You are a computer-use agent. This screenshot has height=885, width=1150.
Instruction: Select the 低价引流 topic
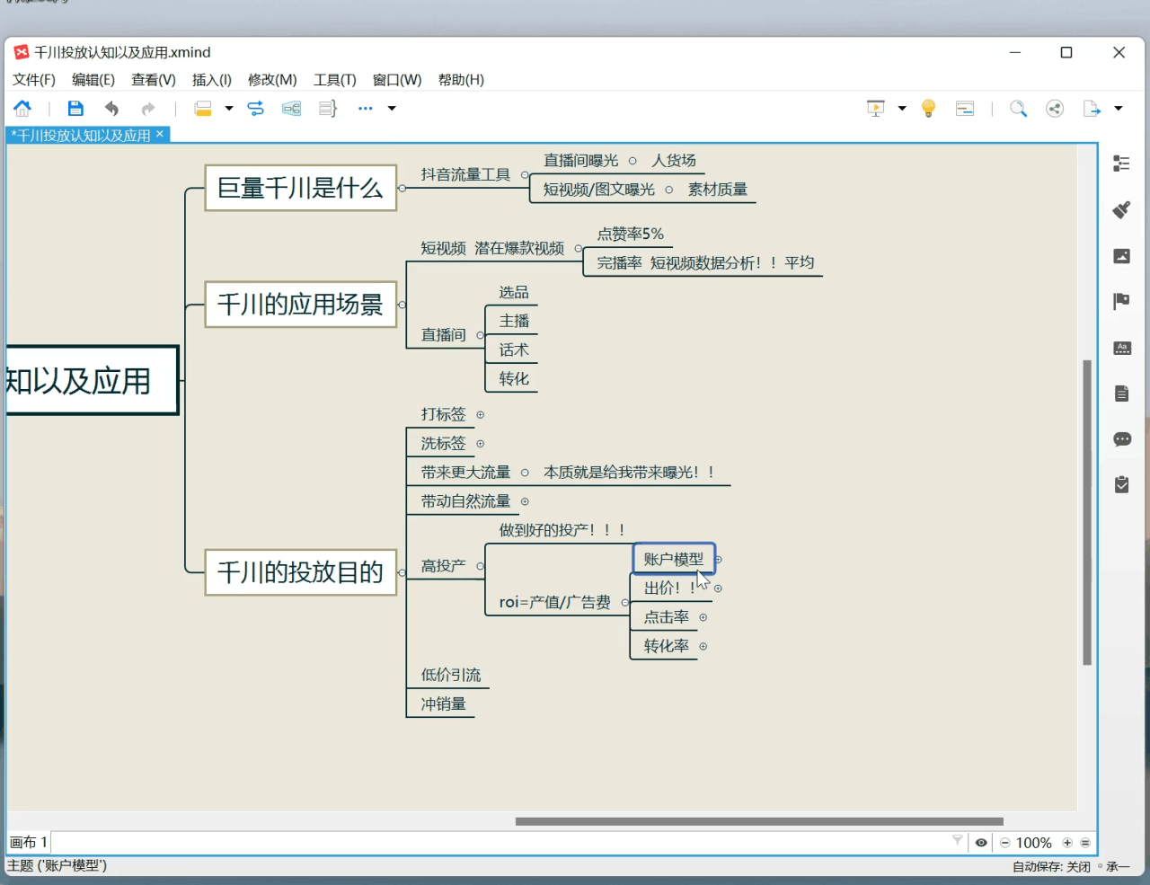[451, 675]
